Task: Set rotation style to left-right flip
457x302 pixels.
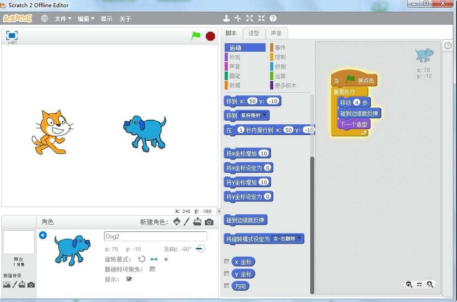Action: [154, 259]
